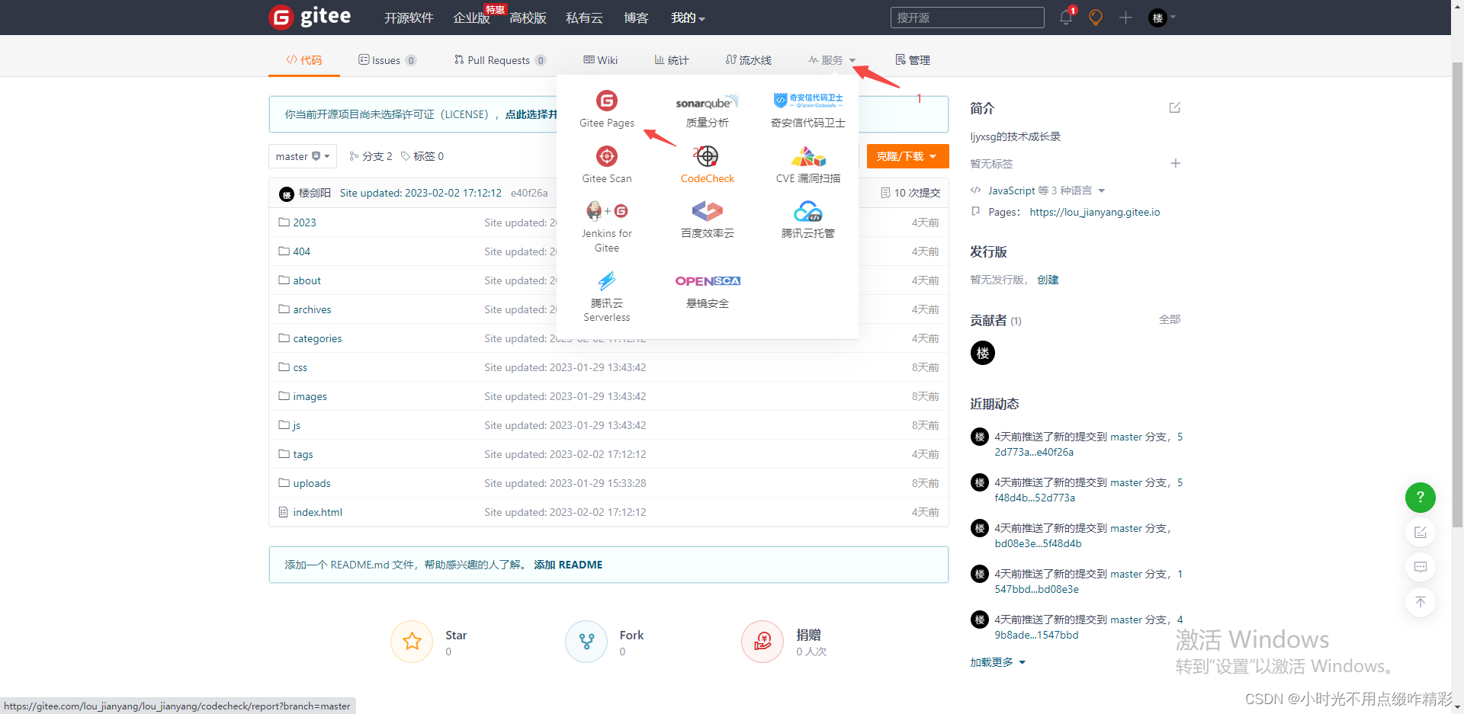Open Baidu efficiency cloud service
Viewport: 1464px width, 714px height.
pos(707,219)
